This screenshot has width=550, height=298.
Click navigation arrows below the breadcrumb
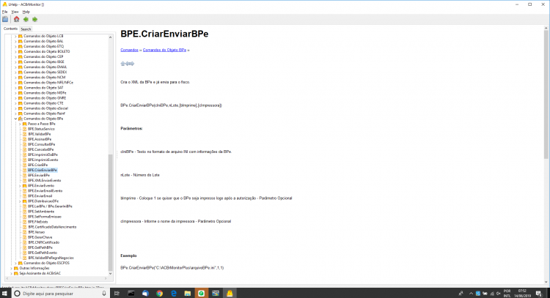128,64
